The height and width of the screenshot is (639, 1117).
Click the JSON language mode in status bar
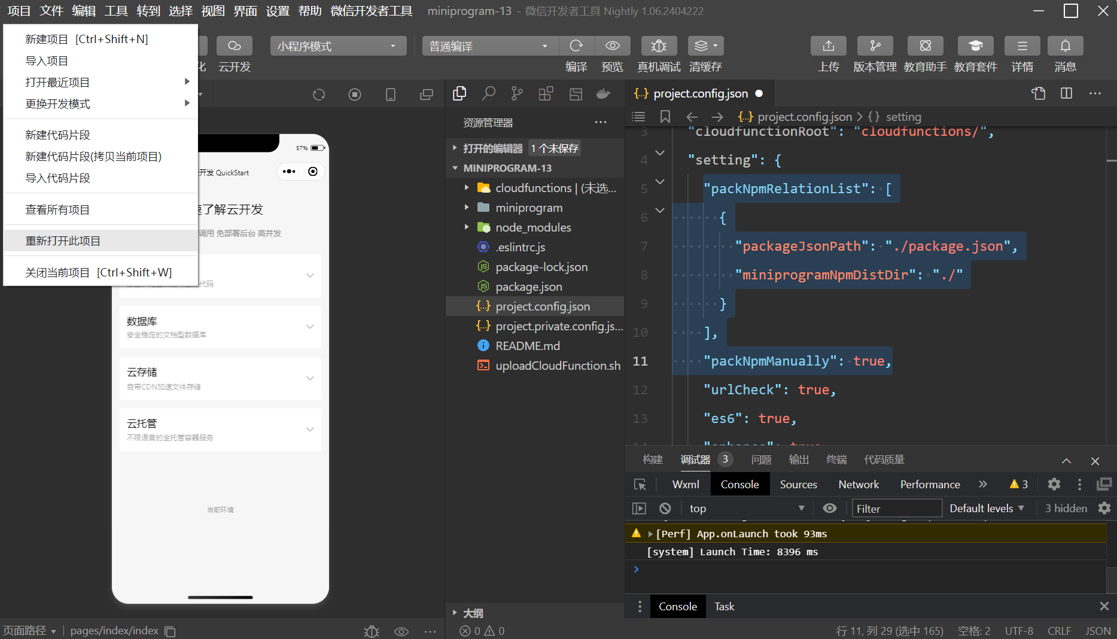click(x=1098, y=631)
